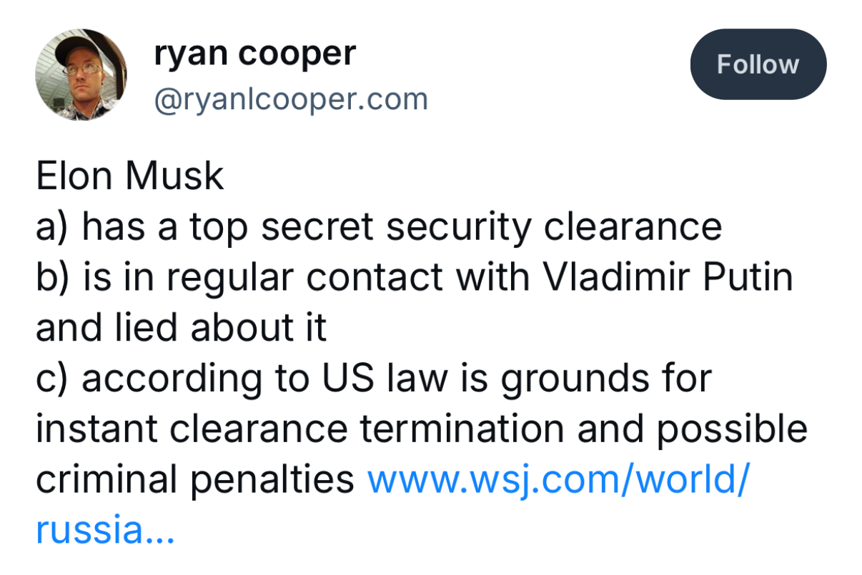
Task: Open the ryan cooper display name
Action: (254, 53)
